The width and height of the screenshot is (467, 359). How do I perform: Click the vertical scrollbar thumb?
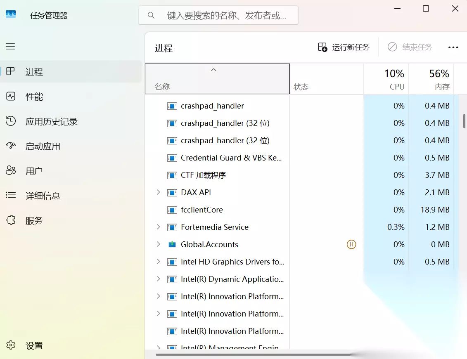464,121
